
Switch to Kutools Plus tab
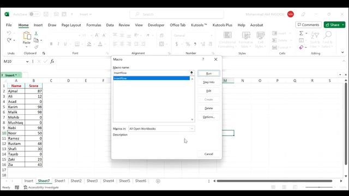[222, 25]
